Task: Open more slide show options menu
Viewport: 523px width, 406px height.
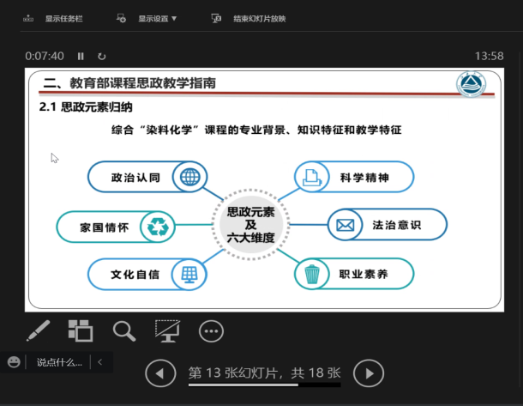Action: 211,330
